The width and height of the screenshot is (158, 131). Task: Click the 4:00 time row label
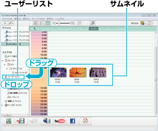pos(39,35)
